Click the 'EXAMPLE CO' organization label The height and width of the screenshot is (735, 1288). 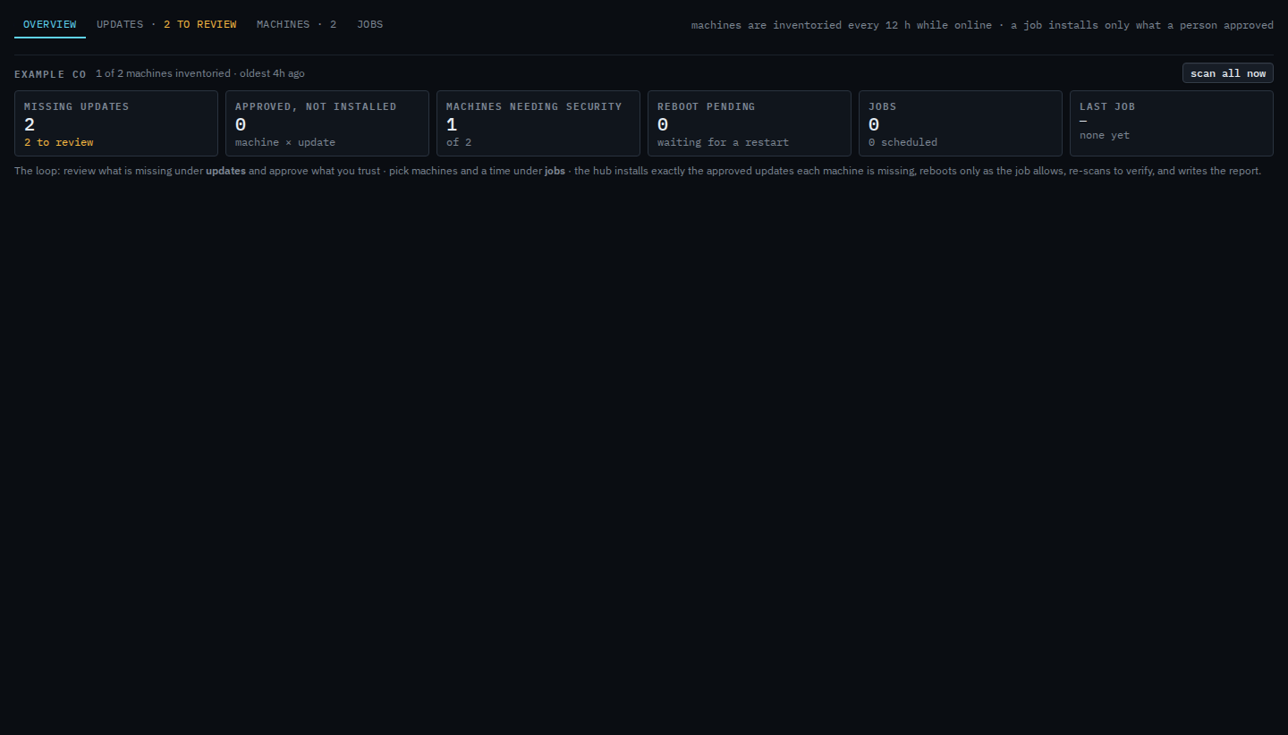click(50, 74)
